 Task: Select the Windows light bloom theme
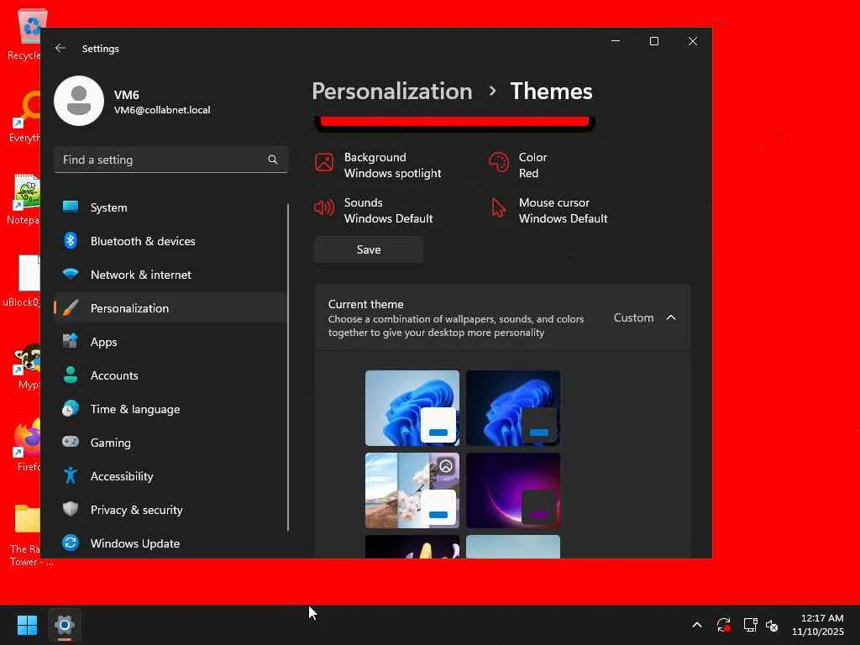tap(412, 408)
